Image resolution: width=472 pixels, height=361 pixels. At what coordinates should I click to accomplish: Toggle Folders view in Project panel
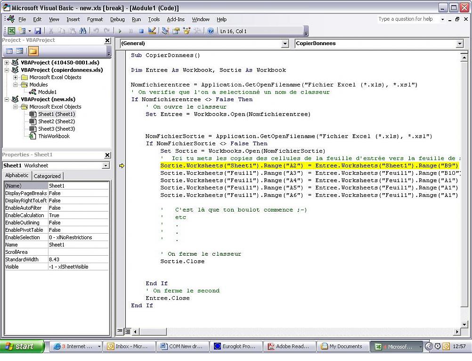click(x=33, y=51)
